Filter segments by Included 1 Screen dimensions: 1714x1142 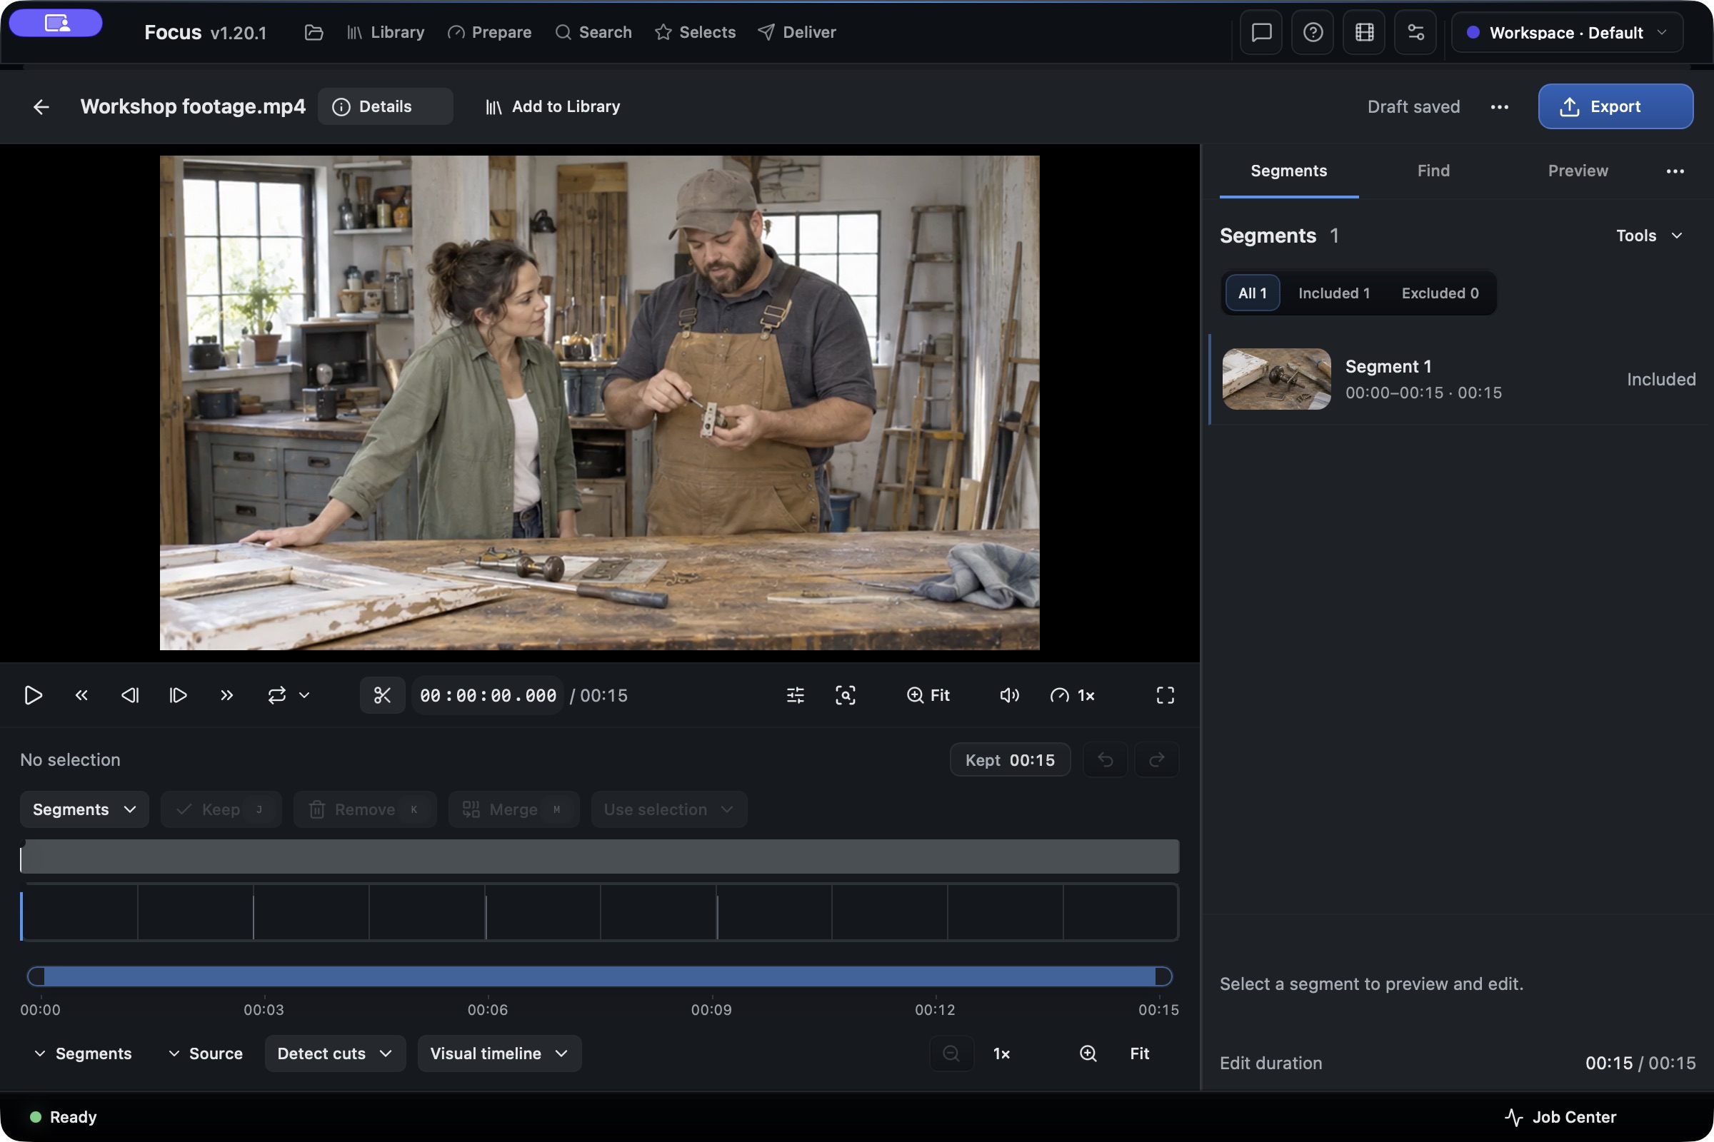click(1333, 293)
